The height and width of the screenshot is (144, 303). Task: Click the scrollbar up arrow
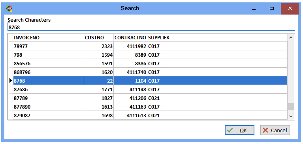click(x=291, y=37)
